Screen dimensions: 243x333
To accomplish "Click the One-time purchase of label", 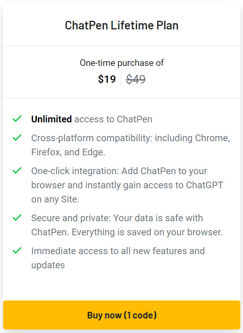I will point(121,62).
